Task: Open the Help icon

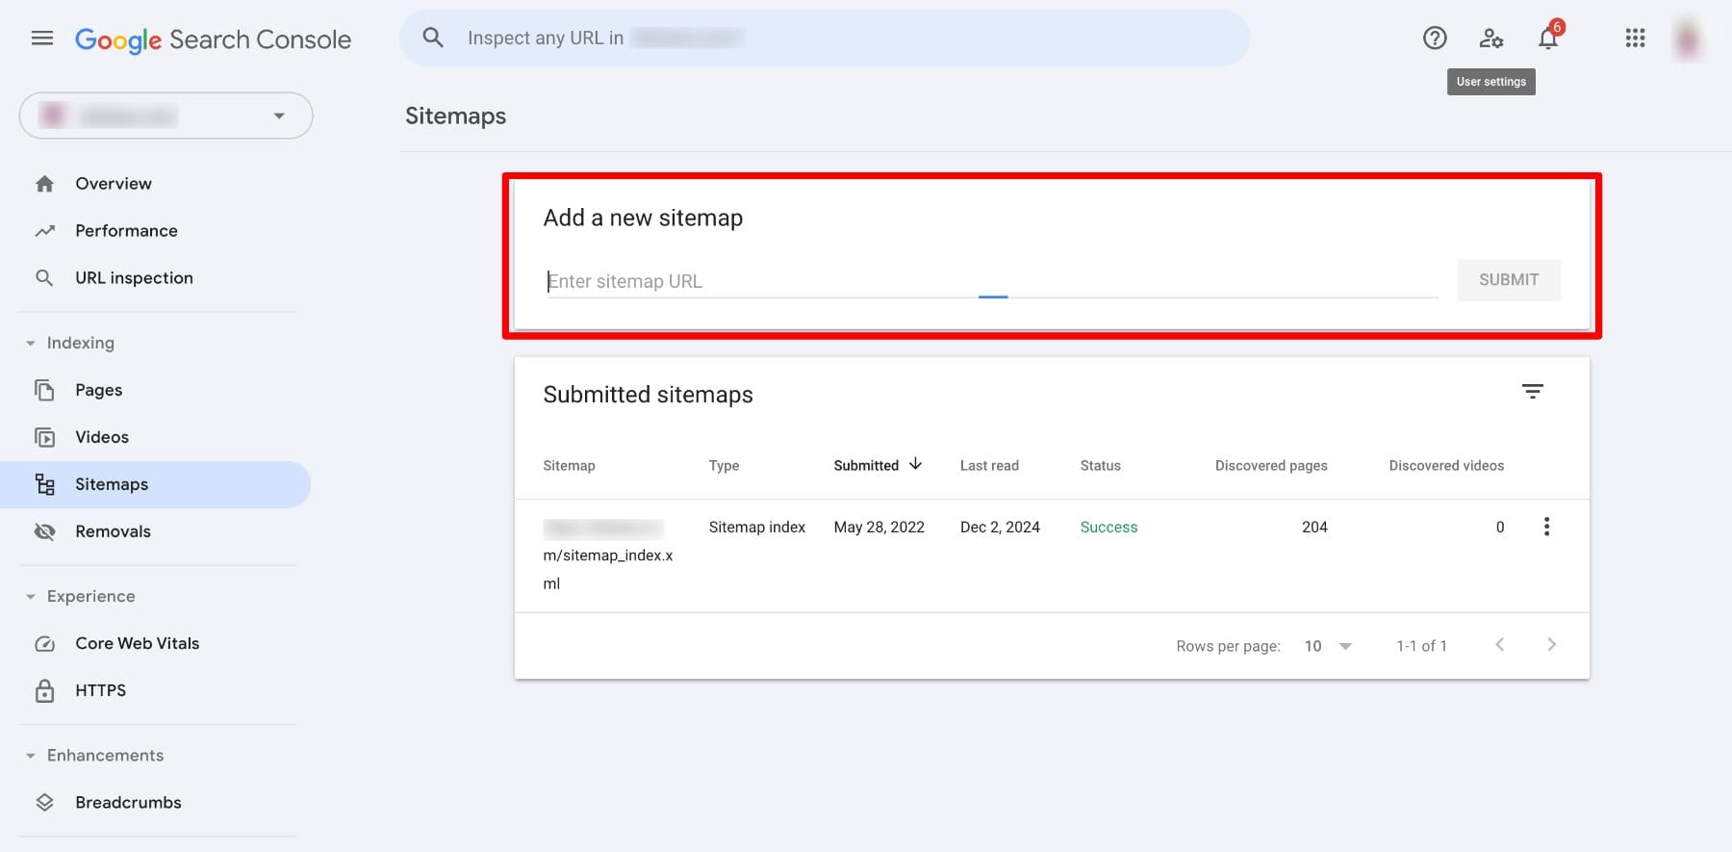Action: point(1435,39)
